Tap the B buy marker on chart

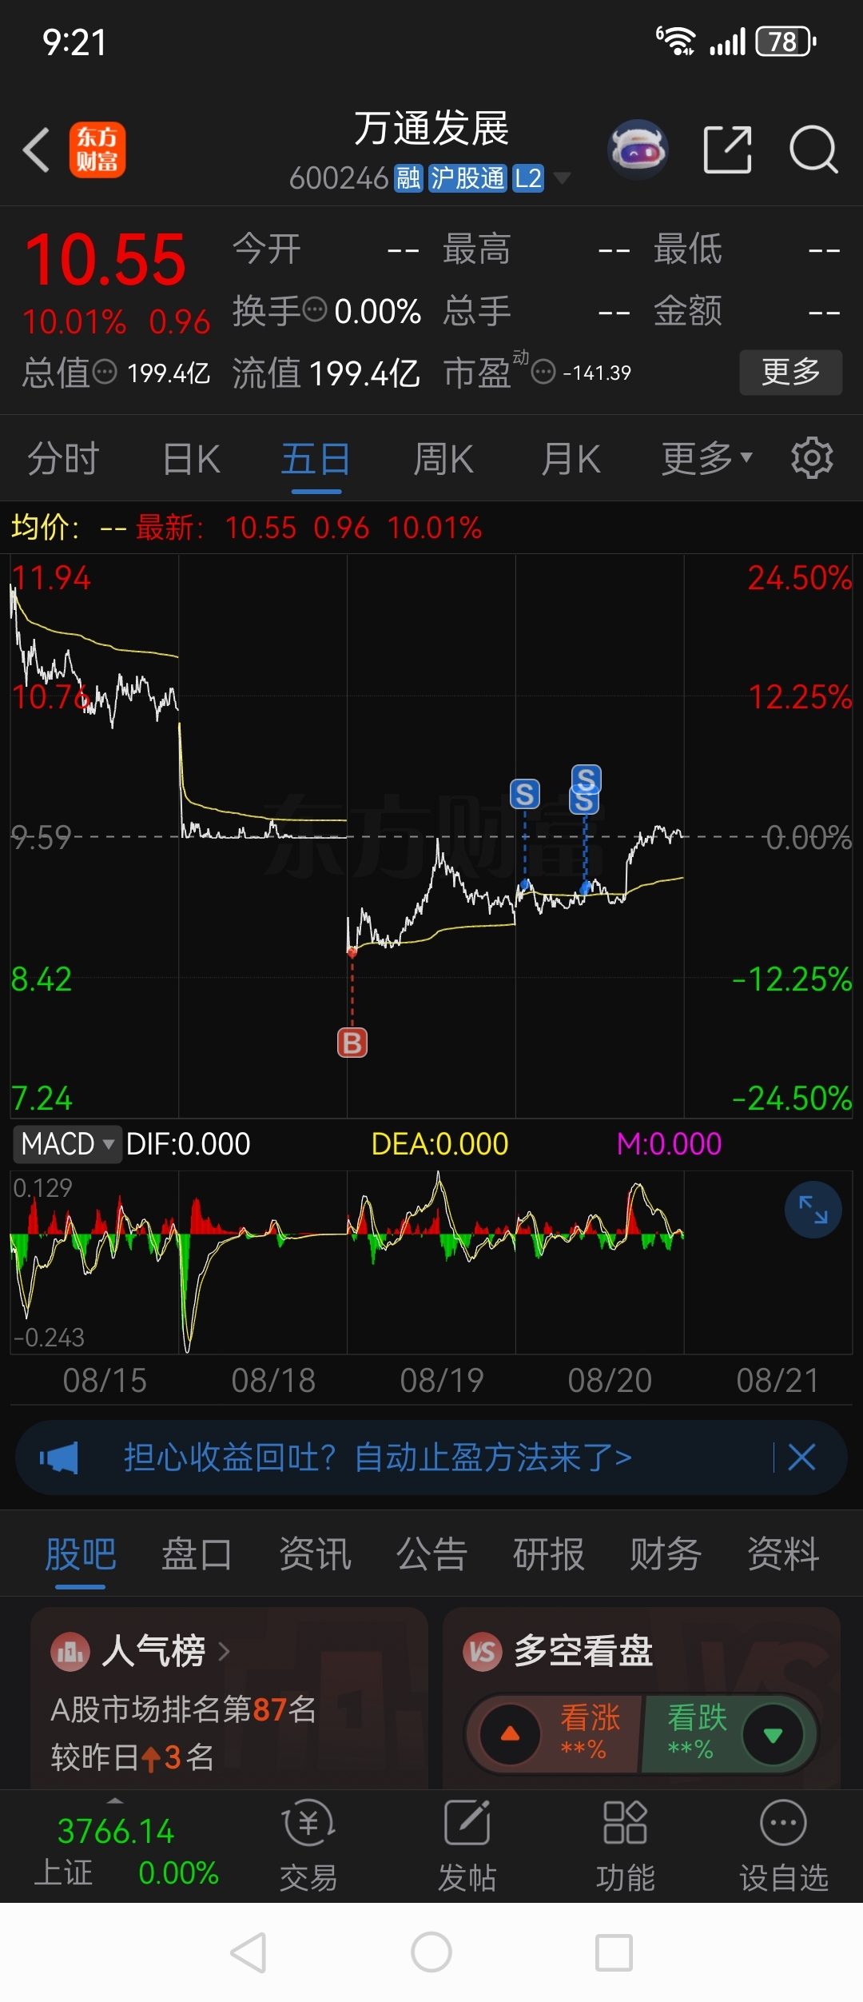(x=352, y=1043)
